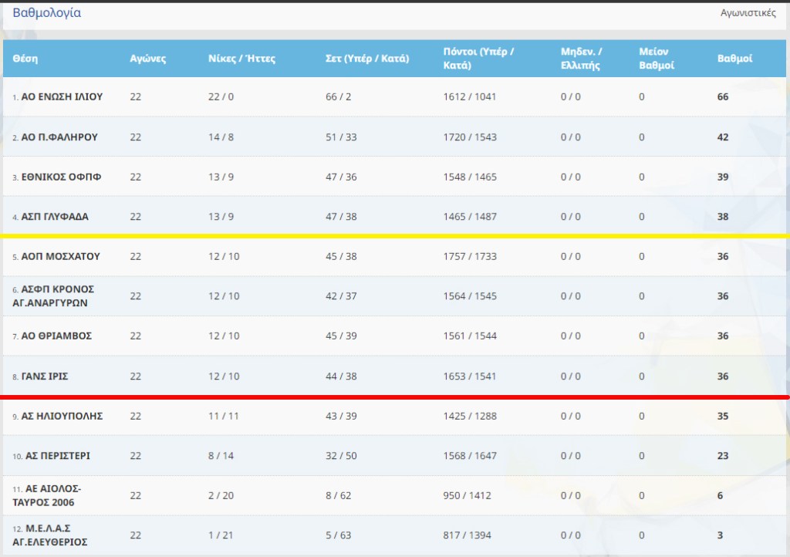
Task: Click the ΑΟ ΘΡΙΑΜΒΟΣ team name
Action: (x=56, y=336)
